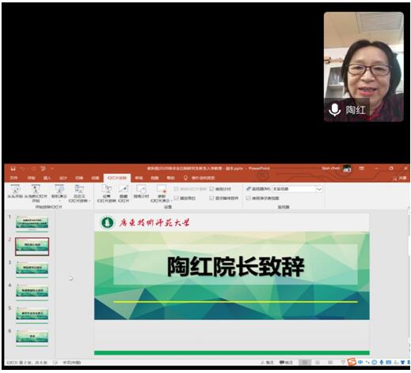Click the Tell Me search box

200,178
